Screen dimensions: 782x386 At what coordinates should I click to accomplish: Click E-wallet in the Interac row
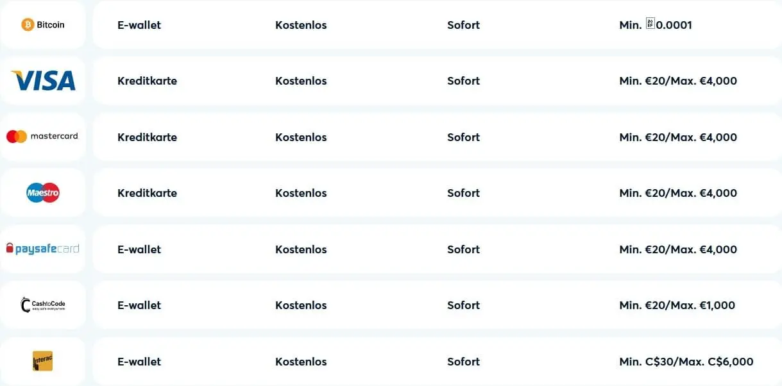click(139, 362)
